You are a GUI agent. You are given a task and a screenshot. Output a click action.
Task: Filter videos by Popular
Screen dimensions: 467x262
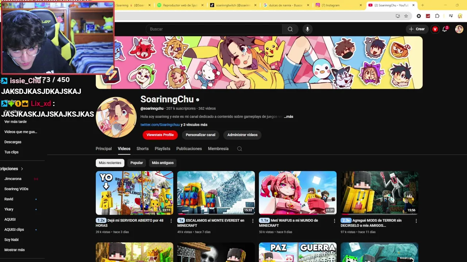(x=137, y=163)
